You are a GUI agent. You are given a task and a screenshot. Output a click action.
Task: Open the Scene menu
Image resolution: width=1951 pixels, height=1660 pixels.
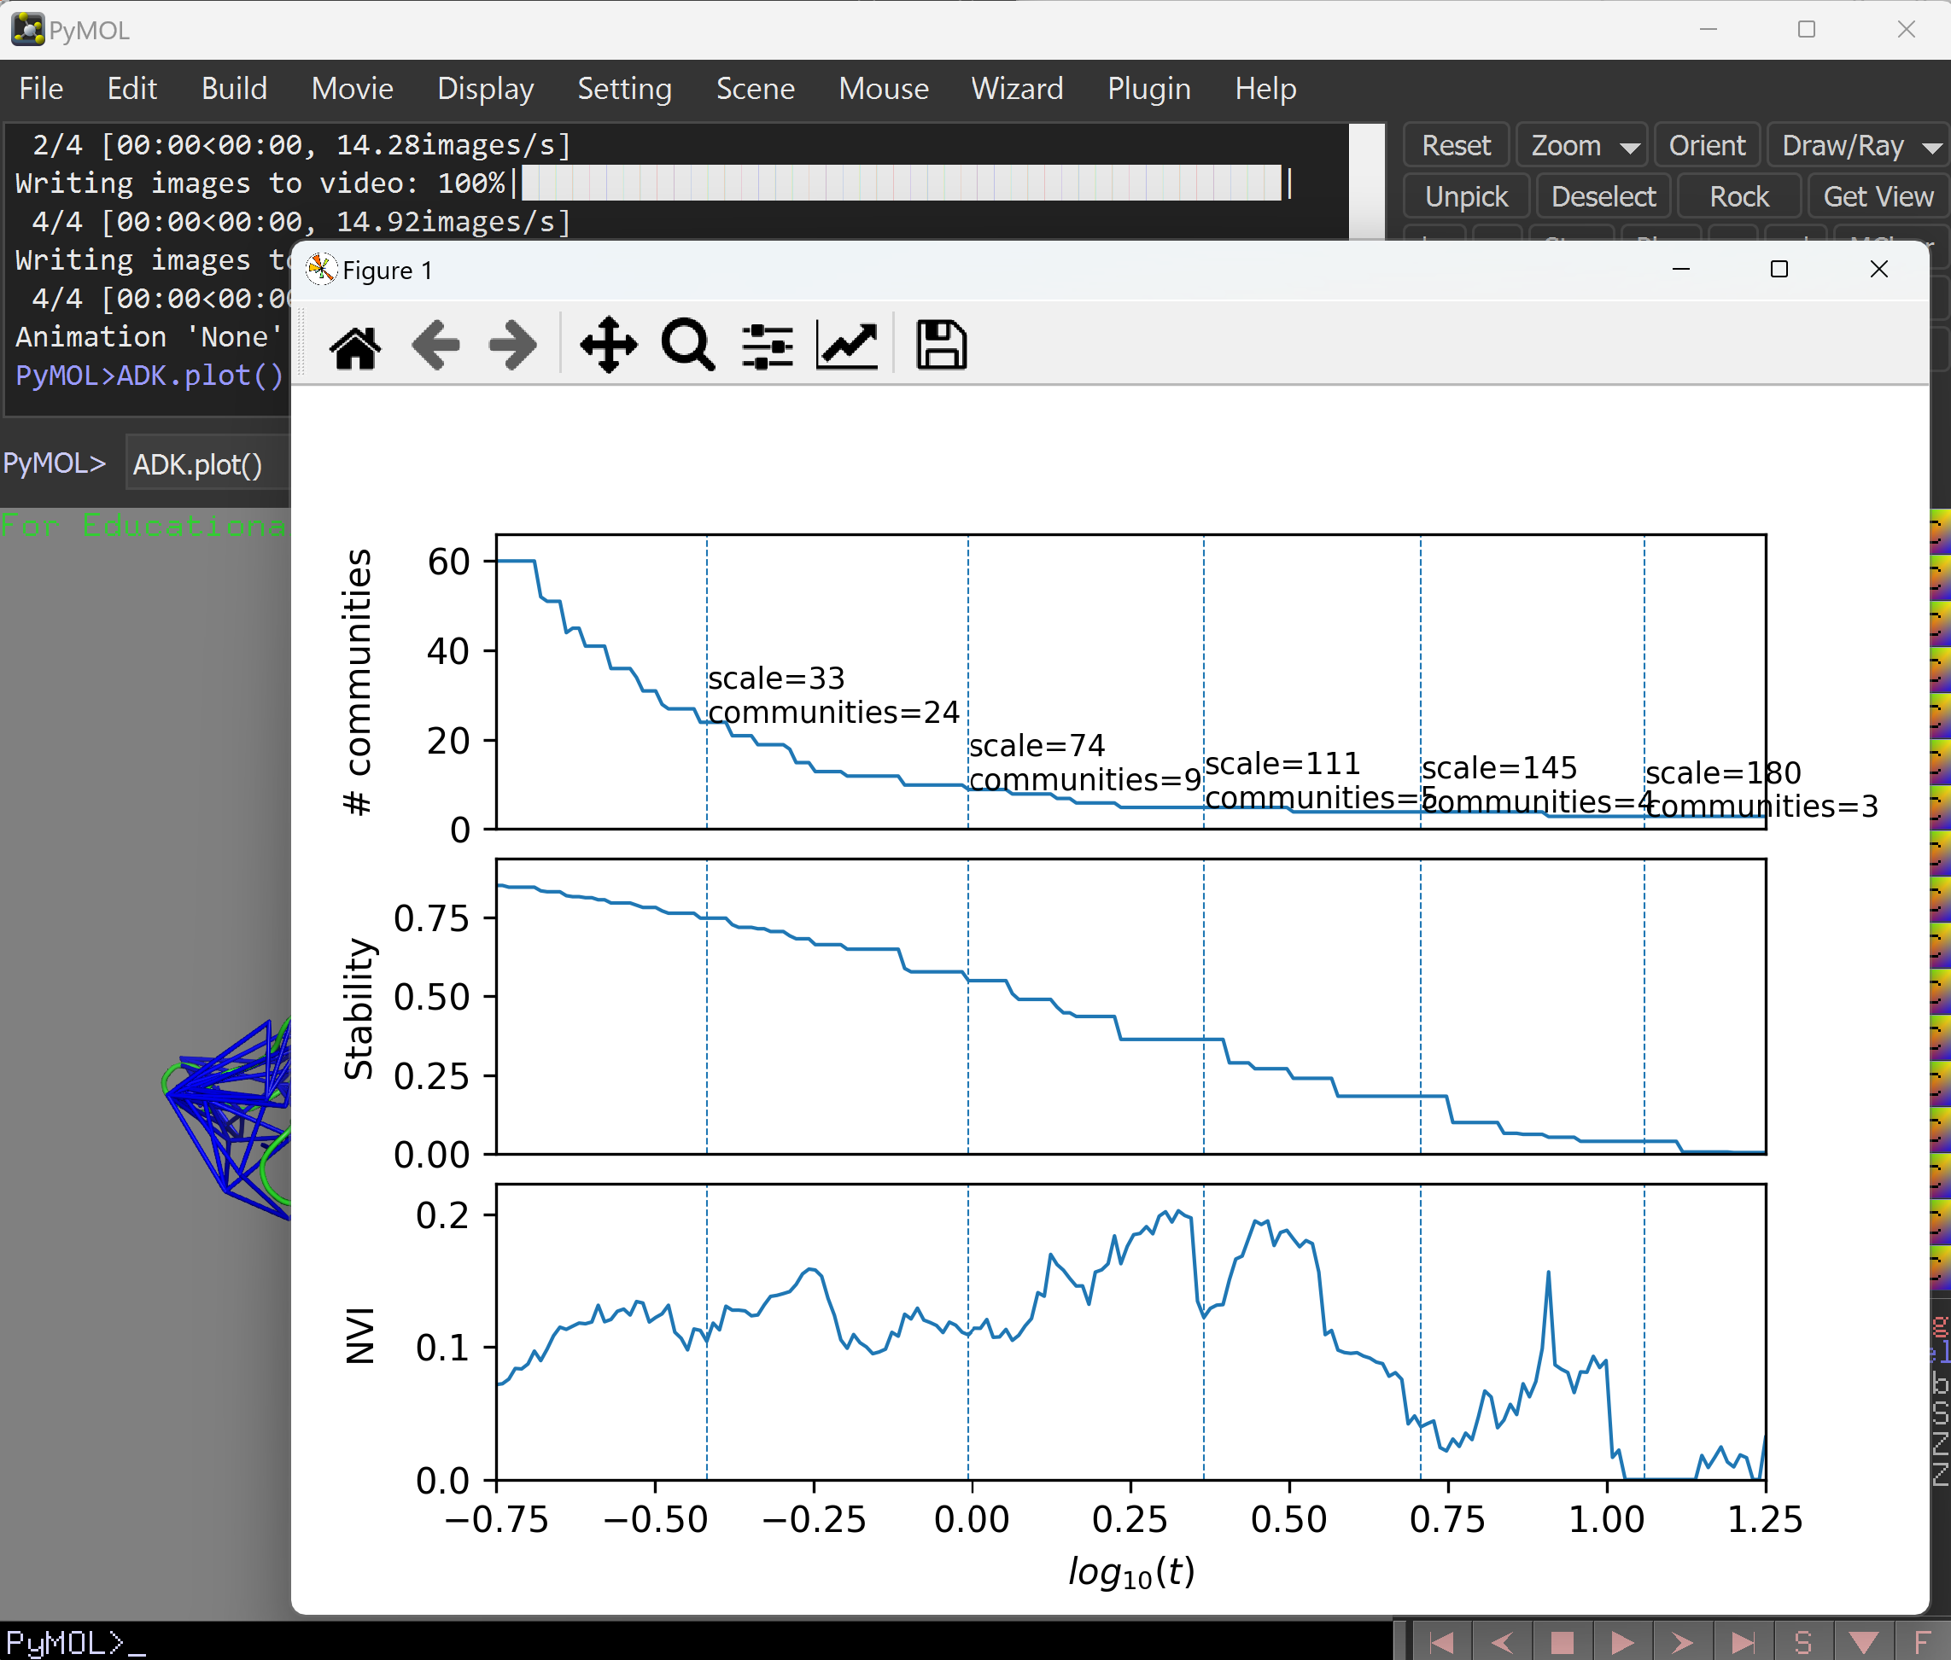pyautogui.click(x=755, y=89)
